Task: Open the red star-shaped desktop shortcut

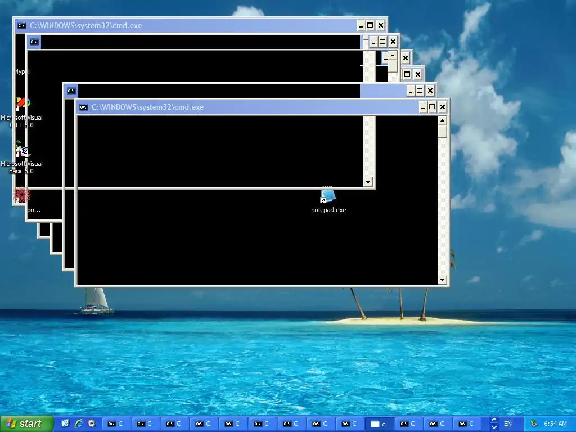Action: (x=22, y=195)
